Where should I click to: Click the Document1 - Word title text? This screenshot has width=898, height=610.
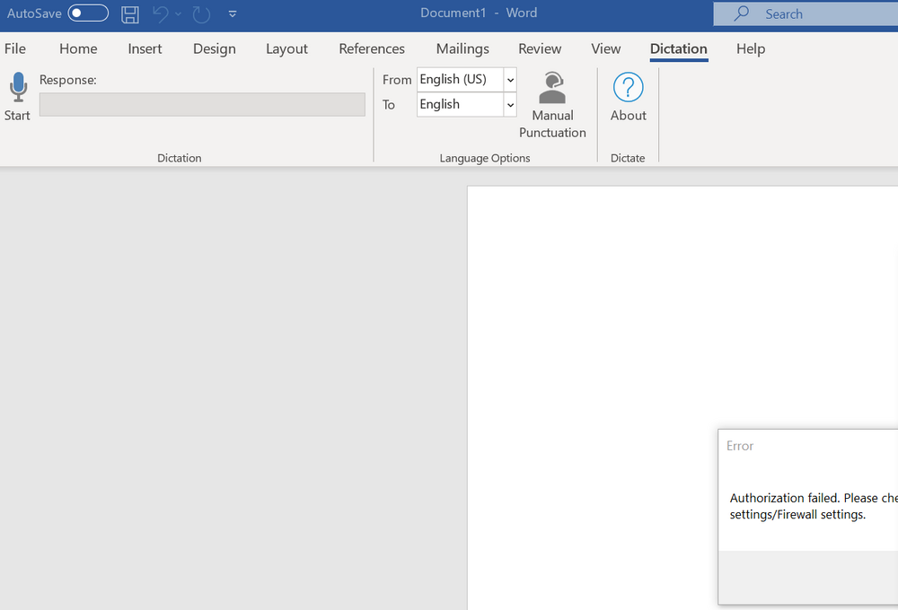tap(479, 13)
